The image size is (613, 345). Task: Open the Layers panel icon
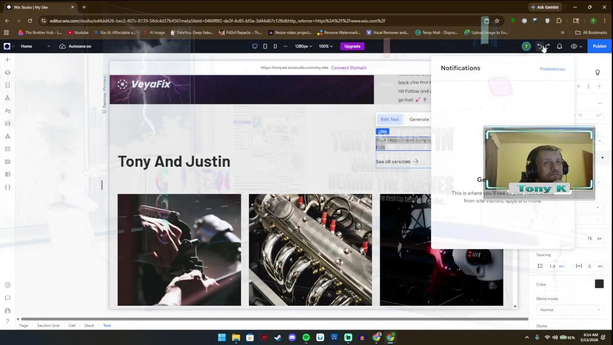(x=7, y=72)
